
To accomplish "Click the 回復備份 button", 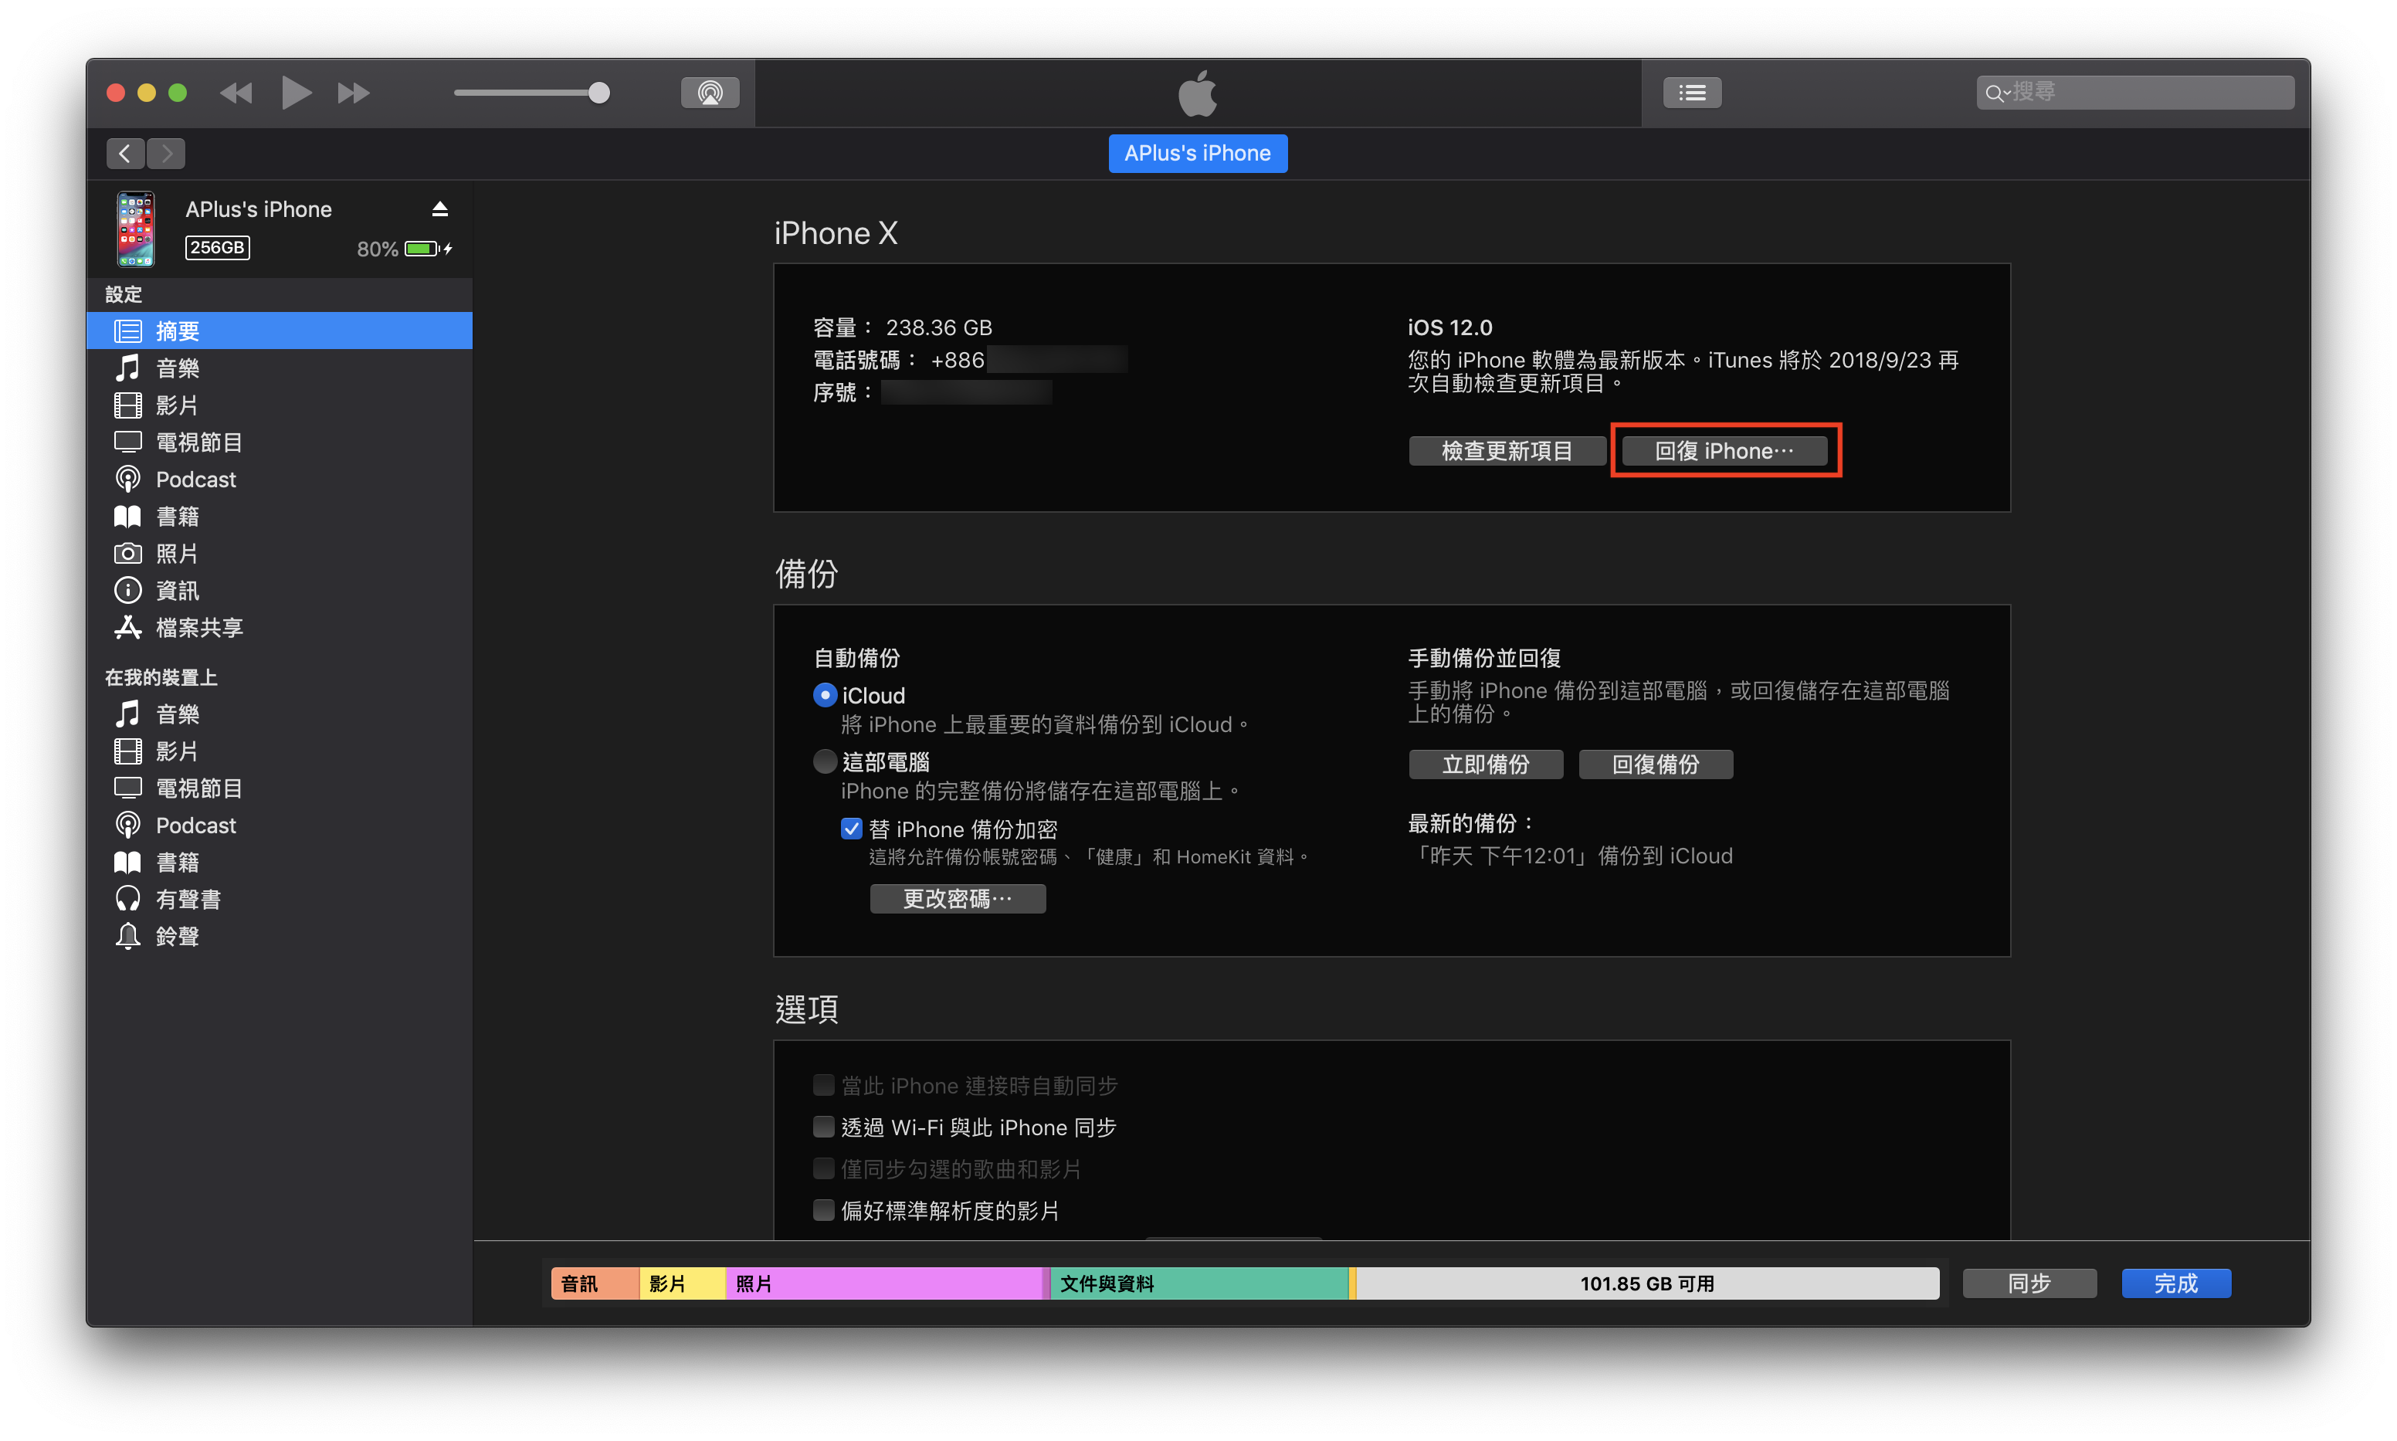I will pos(1656,765).
